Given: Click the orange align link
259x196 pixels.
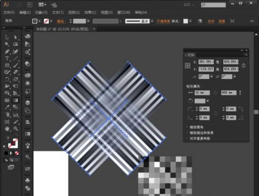Looking at the screenshot, I should coord(211,21).
